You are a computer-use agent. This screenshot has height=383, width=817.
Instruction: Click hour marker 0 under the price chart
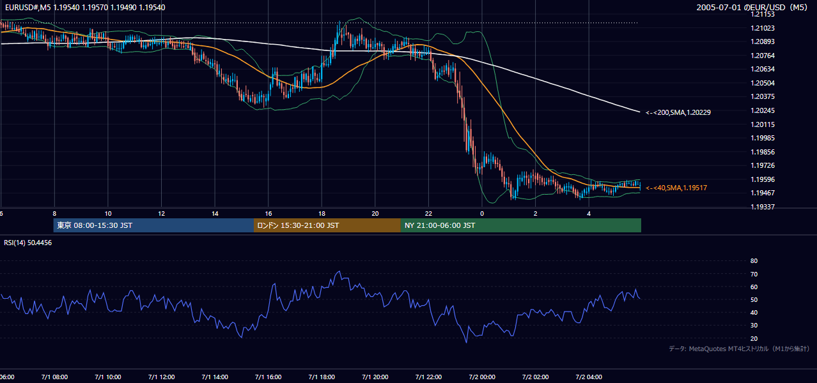click(x=482, y=213)
